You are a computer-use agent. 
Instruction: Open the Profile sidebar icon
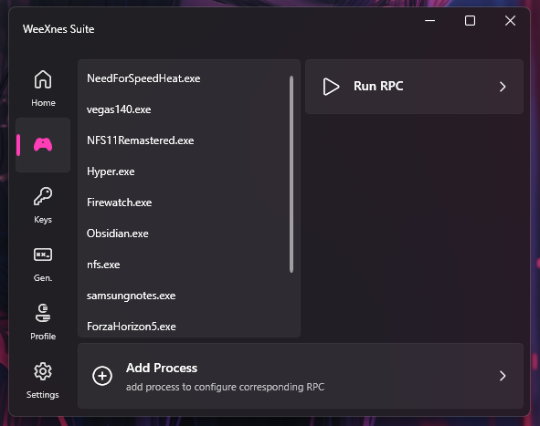[x=43, y=313]
